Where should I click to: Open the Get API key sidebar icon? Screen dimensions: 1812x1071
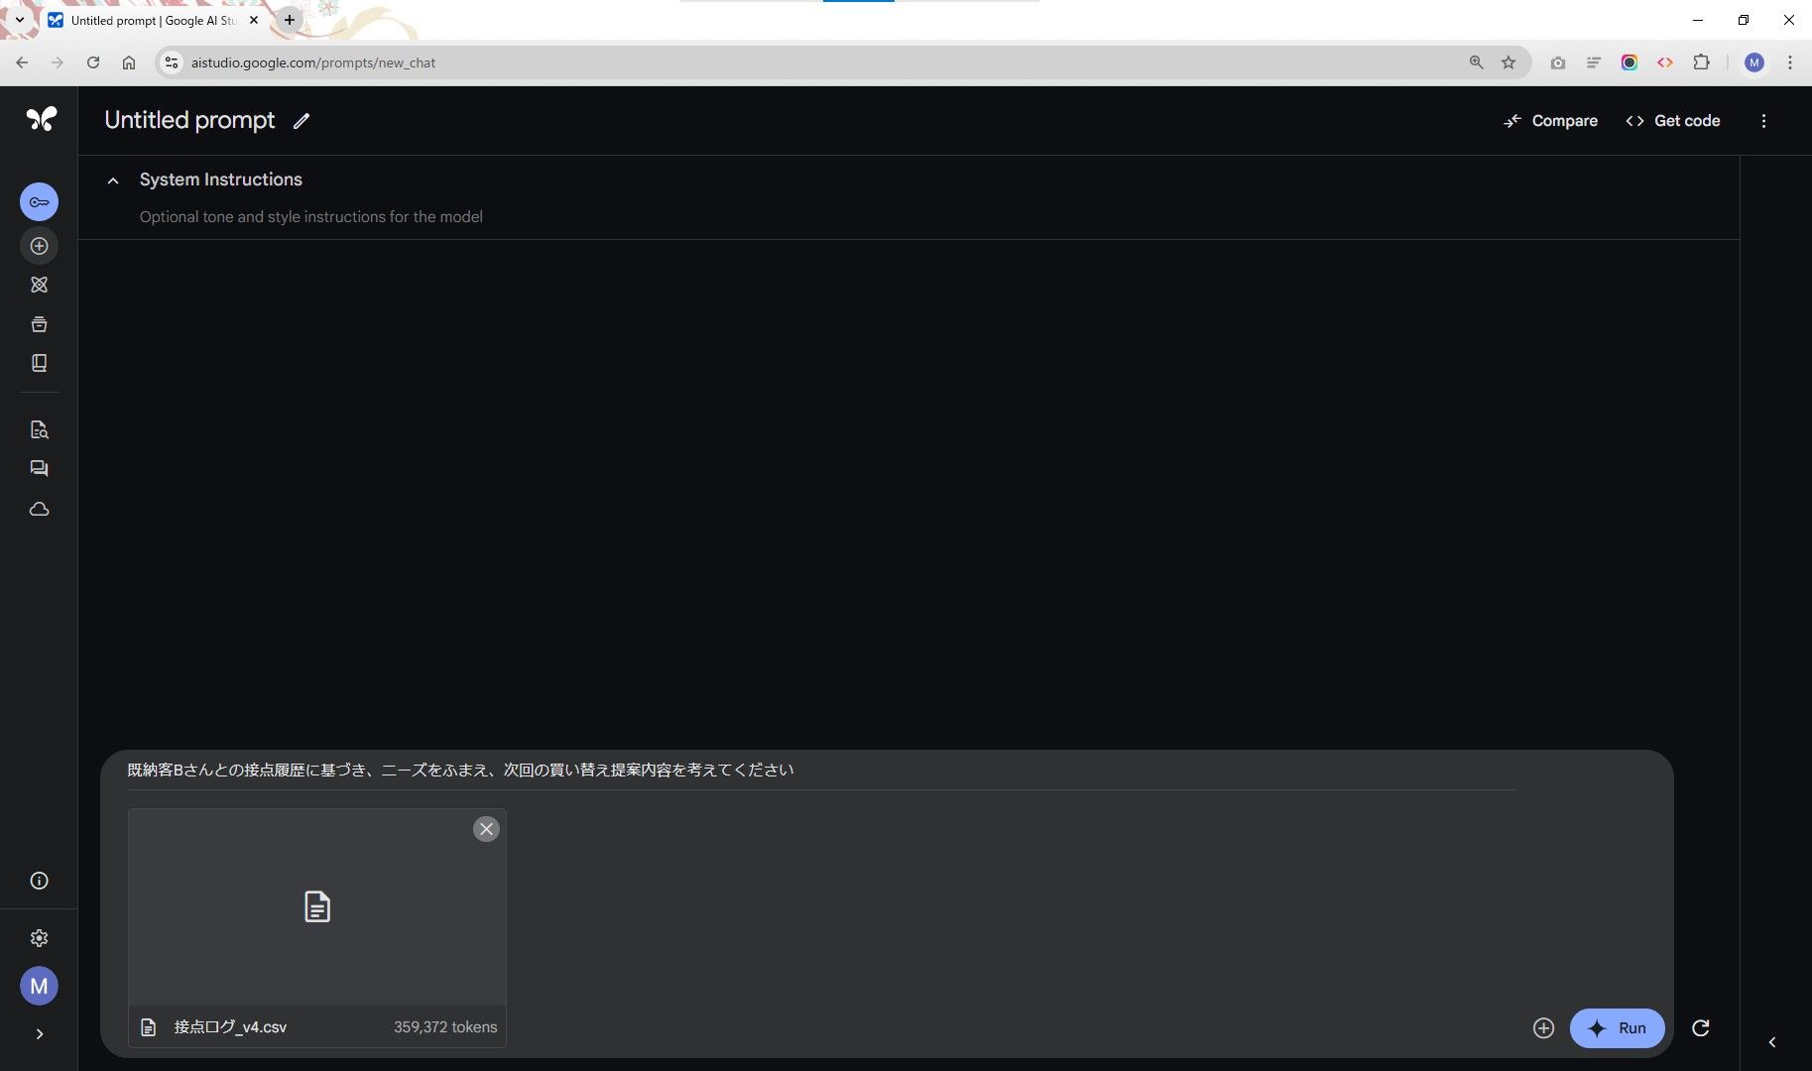point(39,202)
